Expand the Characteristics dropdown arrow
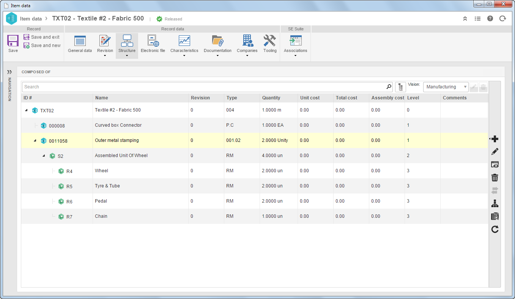The width and height of the screenshot is (515, 299). 184,56
